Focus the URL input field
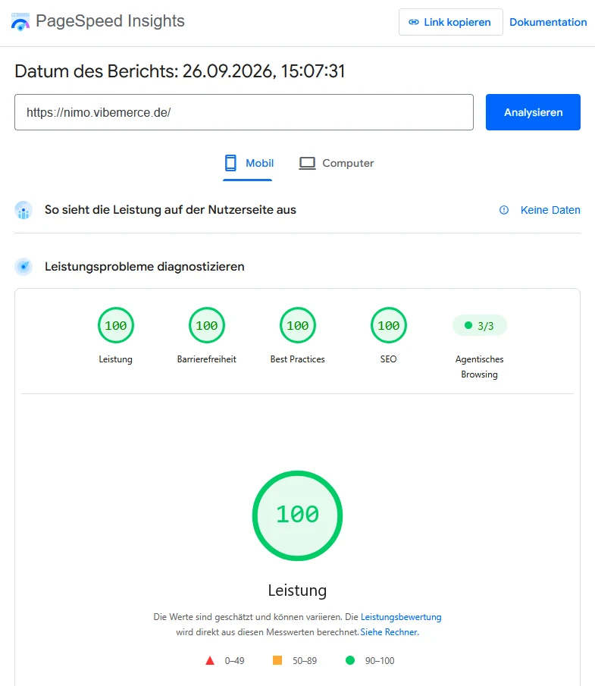This screenshot has width=595, height=686. [244, 112]
